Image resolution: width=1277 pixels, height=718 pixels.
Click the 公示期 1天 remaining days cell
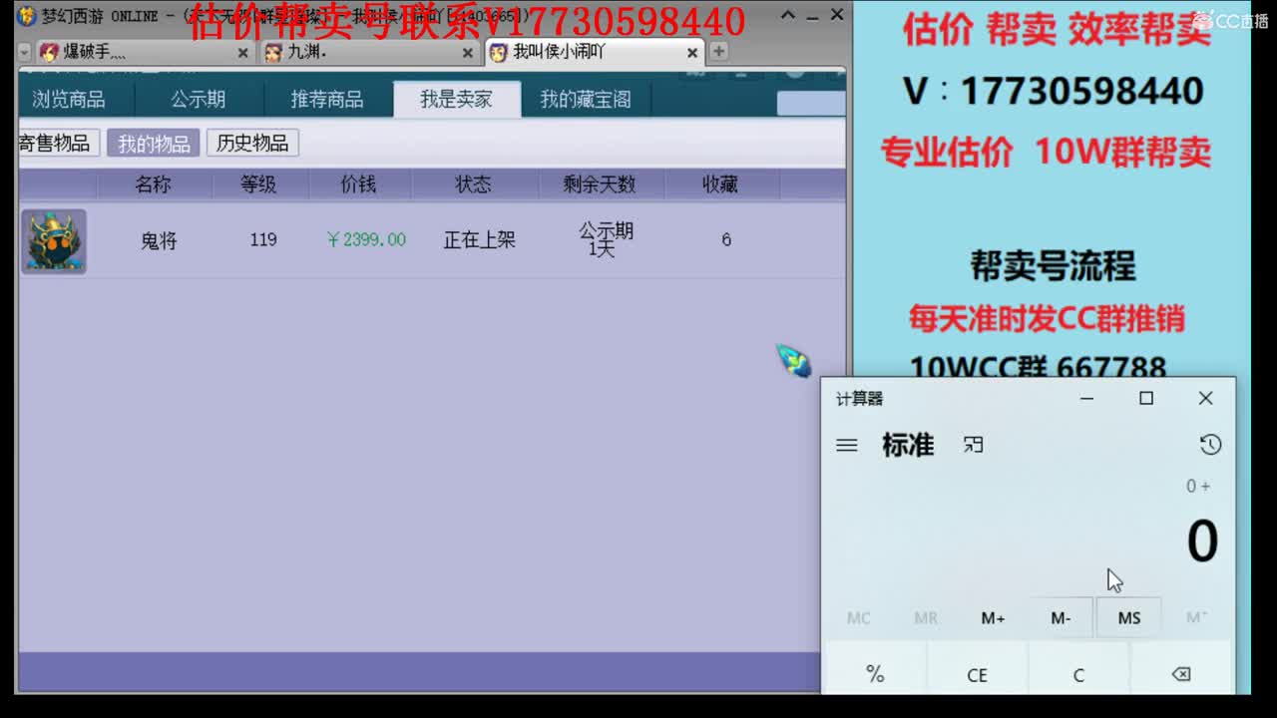click(x=606, y=239)
